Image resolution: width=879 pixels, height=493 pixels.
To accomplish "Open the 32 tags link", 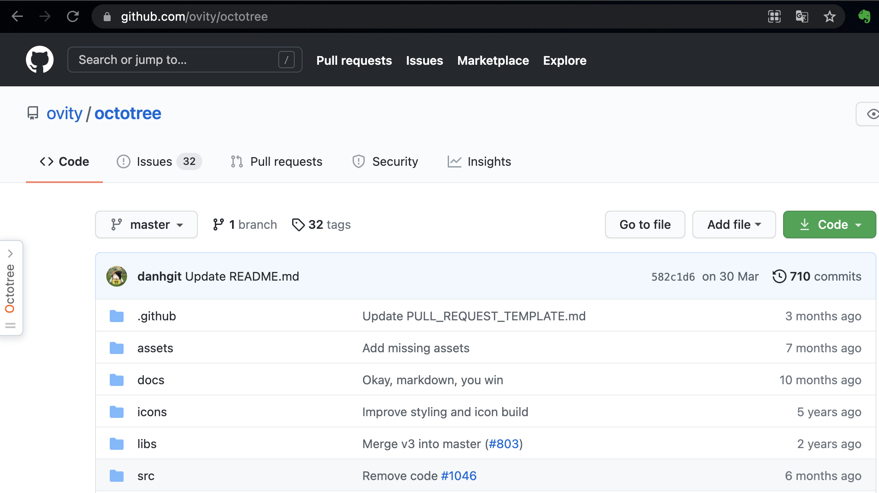I will (x=322, y=224).
